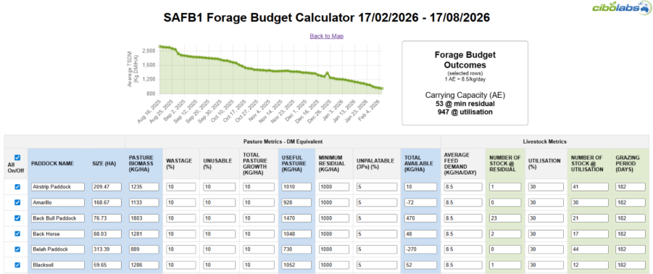Image resolution: width=653 pixels, height=274 pixels.
Task: Select Back Bull Paddock size 76.73
Action: [x=107, y=218]
